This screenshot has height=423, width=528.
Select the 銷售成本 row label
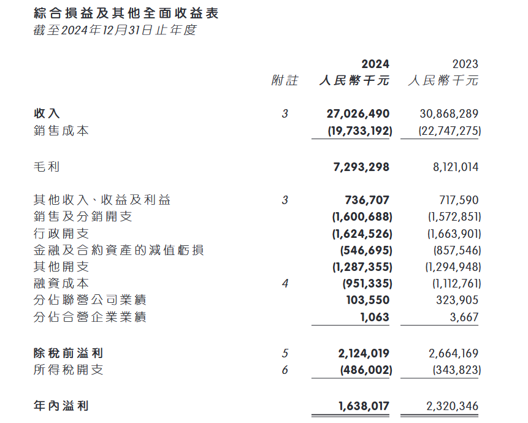point(61,131)
